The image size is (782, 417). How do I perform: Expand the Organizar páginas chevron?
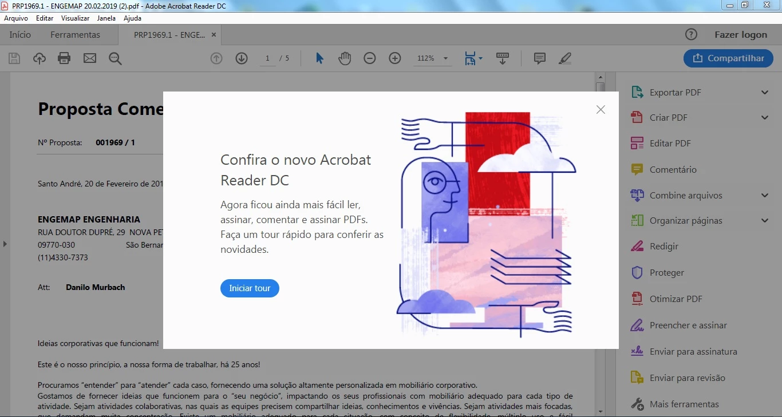pos(765,221)
